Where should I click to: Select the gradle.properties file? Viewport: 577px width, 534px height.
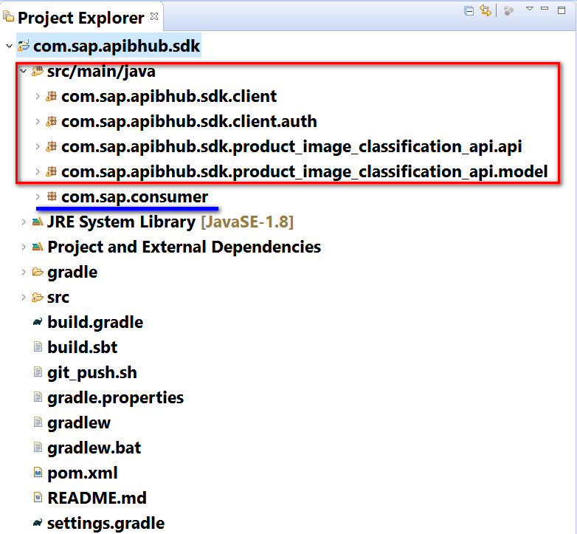point(115,398)
